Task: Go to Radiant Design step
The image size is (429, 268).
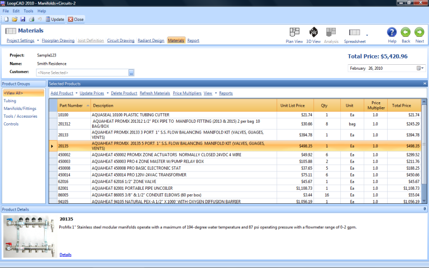Action: click(x=151, y=40)
